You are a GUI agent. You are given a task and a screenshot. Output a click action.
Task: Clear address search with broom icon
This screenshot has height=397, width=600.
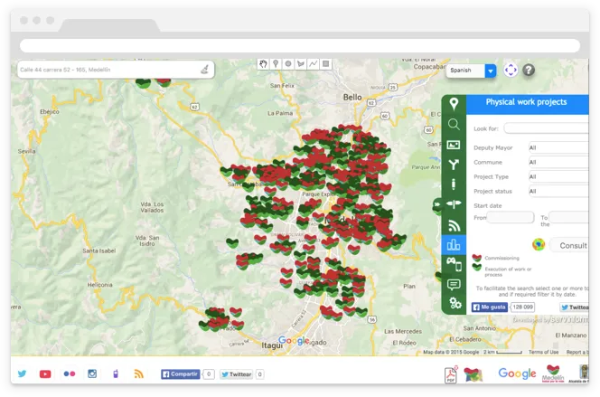[x=205, y=69]
